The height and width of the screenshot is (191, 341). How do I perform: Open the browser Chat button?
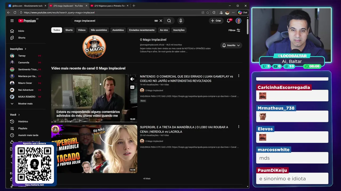coord(243,12)
